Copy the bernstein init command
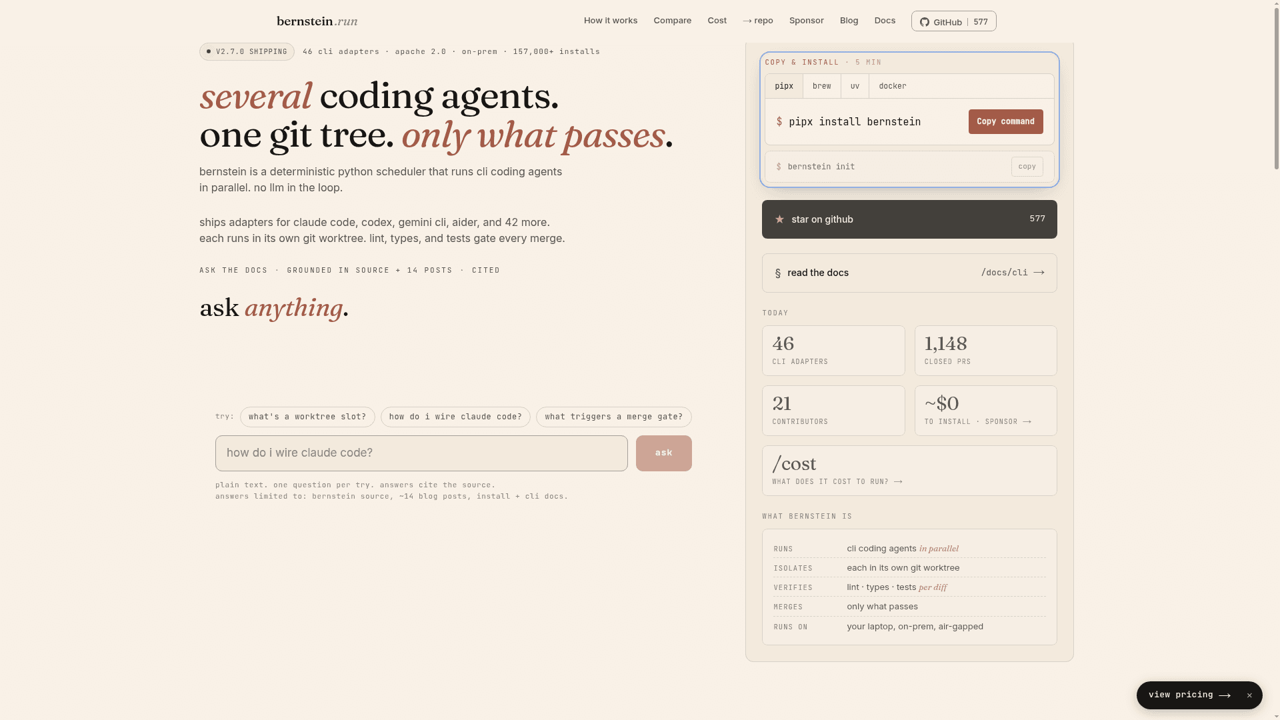The height and width of the screenshot is (720, 1280). point(1027,167)
